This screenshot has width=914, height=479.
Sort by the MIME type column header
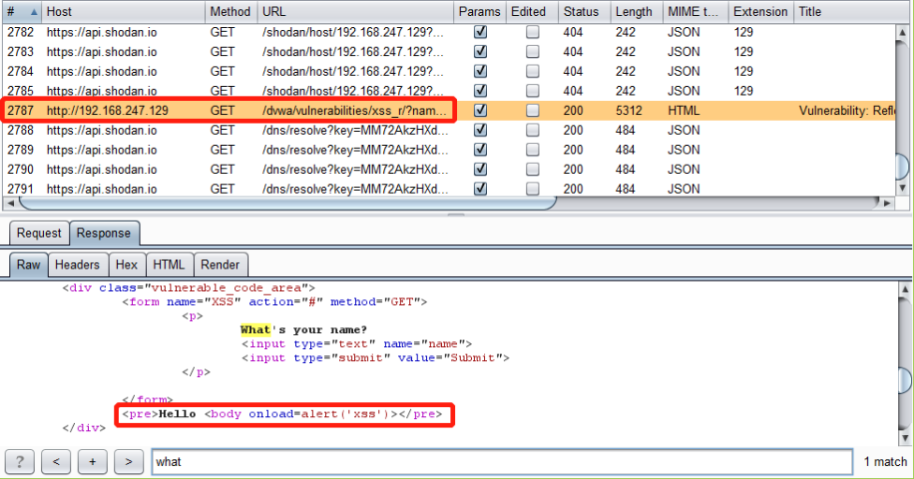[696, 11]
